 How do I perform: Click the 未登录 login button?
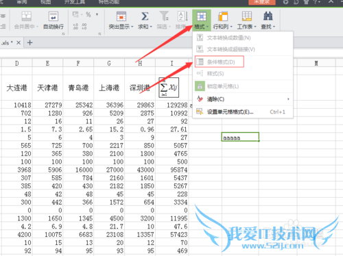click(262, 2)
